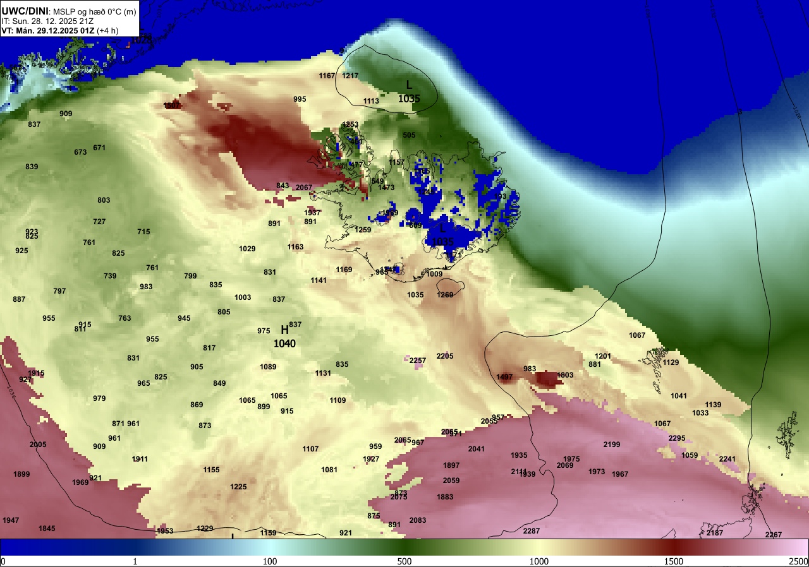Pick the map value 1803
The width and height of the screenshot is (809, 567).
pyautogui.click(x=565, y=375)
